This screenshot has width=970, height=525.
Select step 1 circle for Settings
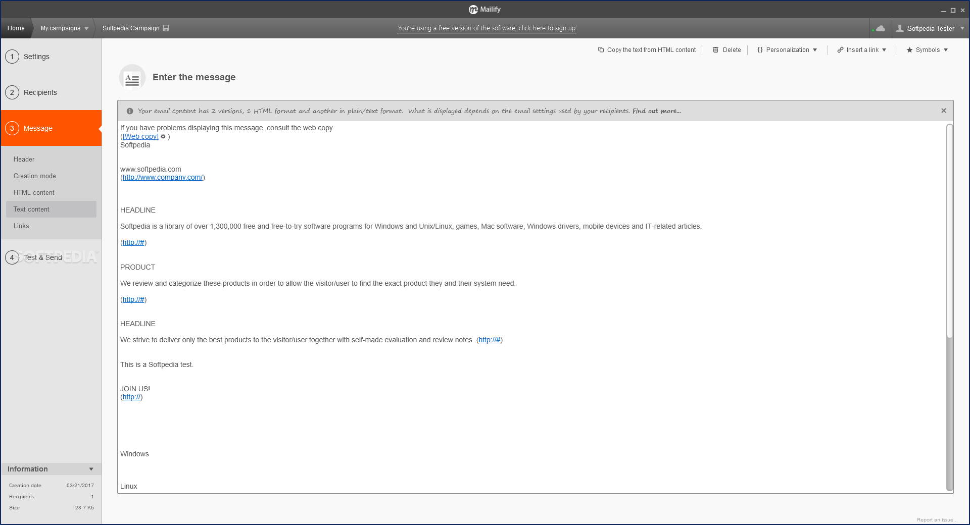(12, 57)
